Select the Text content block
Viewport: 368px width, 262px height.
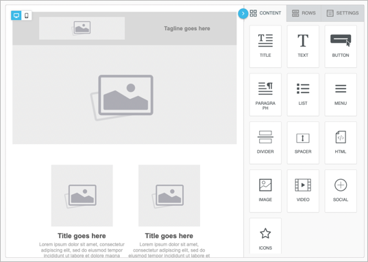coord(303,47)
